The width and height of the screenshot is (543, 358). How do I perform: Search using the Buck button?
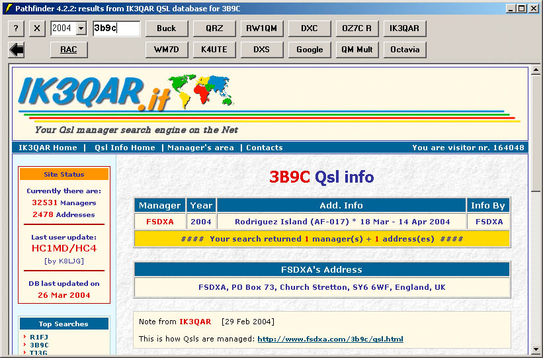pos(167,28)
